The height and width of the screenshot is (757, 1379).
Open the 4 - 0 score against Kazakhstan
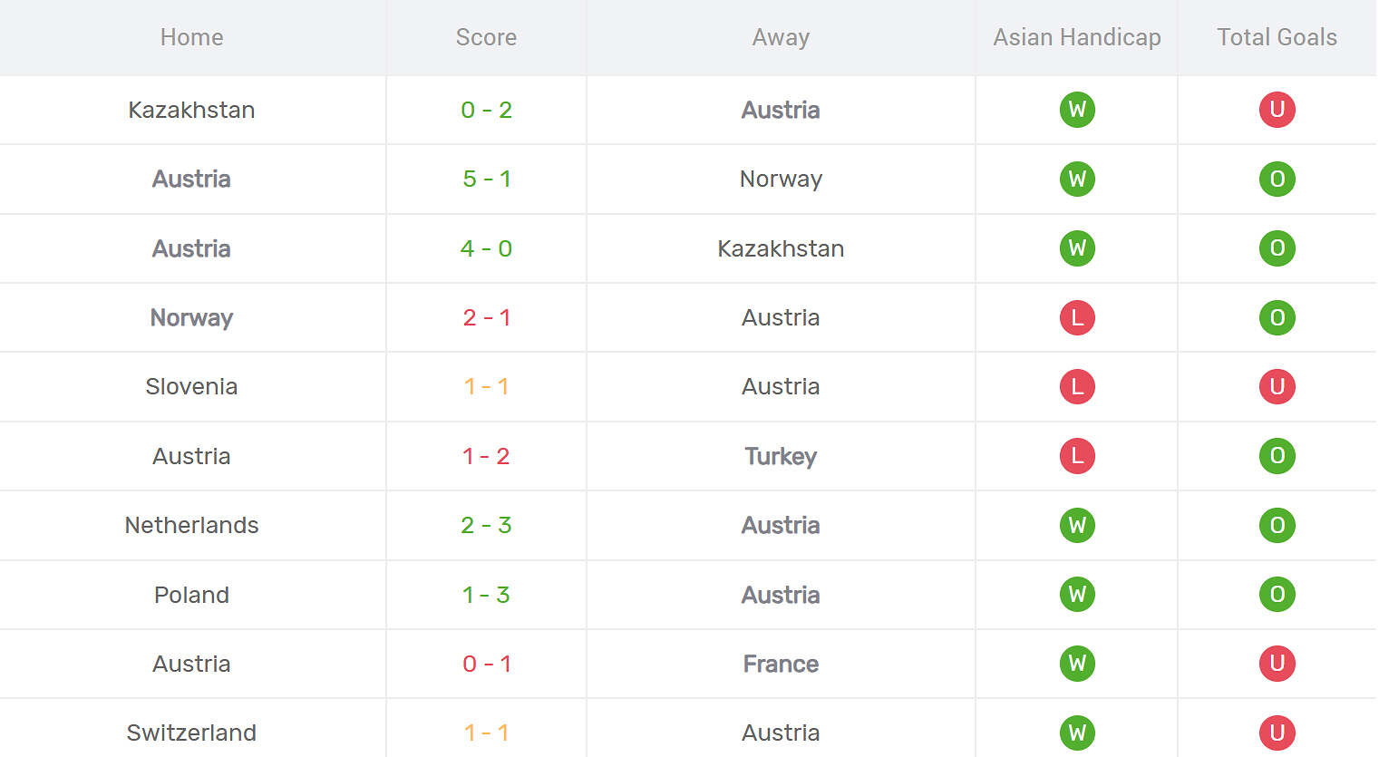(486, 248)
